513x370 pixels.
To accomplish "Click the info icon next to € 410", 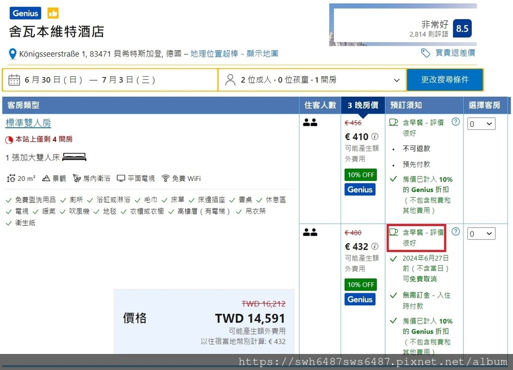I will coord(375,136).
